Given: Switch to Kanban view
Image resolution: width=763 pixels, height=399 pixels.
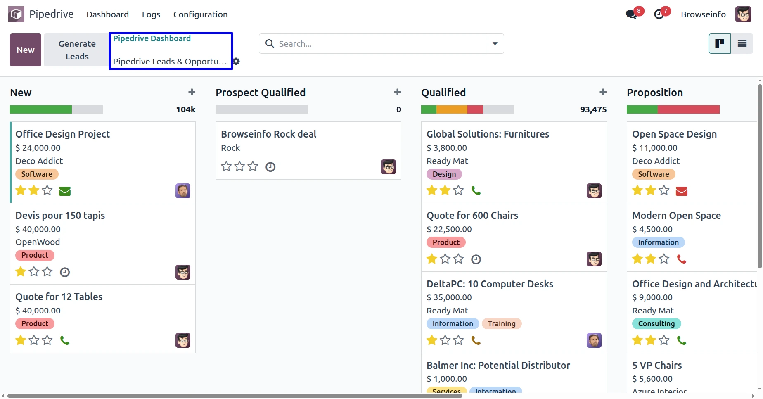Looking at the screenshot, I should tap(720, 44).
